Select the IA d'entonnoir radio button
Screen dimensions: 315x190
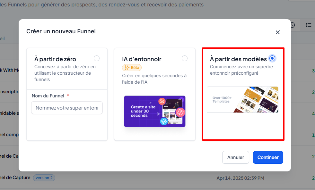pyautogui.click(x=184, y=58)
